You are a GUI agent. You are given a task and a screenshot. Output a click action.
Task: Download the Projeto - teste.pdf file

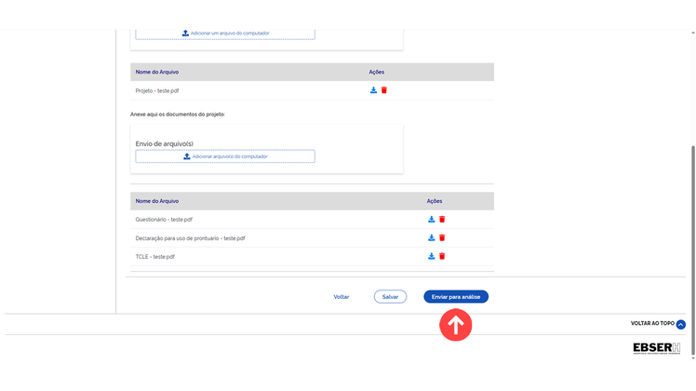373,90
